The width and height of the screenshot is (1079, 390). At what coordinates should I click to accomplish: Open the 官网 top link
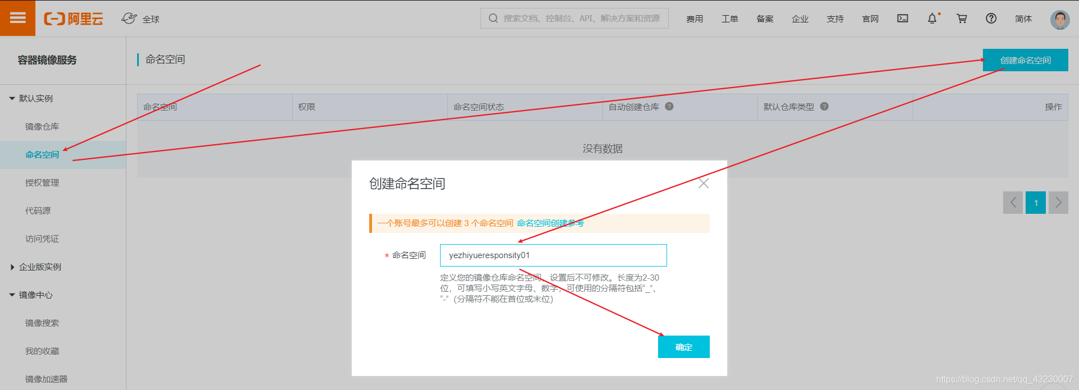tap(871, 19)
